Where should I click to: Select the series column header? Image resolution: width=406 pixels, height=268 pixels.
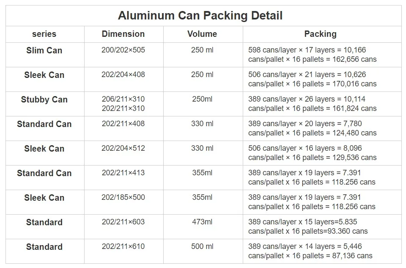(x=44, y=34)
